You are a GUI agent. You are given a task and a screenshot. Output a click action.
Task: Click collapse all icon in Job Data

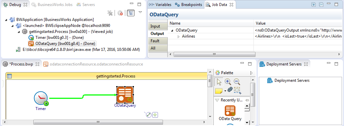tap(321, 5)
